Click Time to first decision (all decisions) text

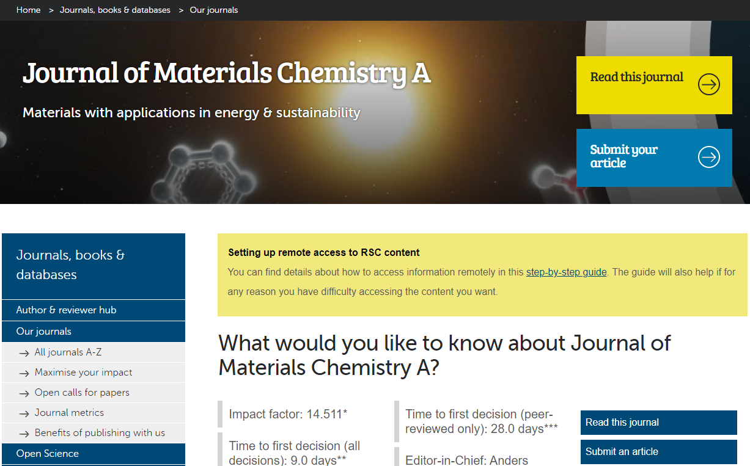pyautogui.click(x=295, y=453)
